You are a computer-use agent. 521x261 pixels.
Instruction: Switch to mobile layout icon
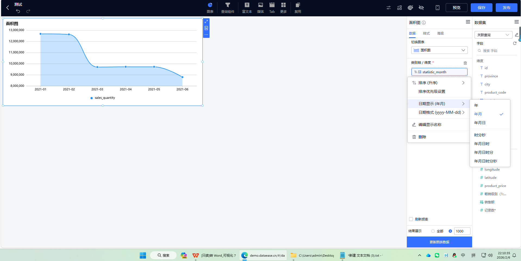point(438,8)
